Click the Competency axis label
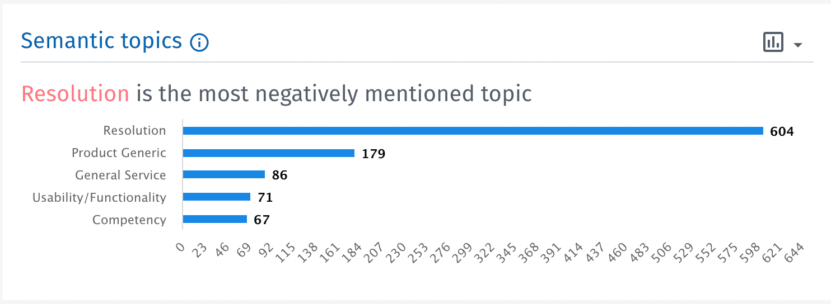Screen dimensions: 831x304 coord(129,220)
